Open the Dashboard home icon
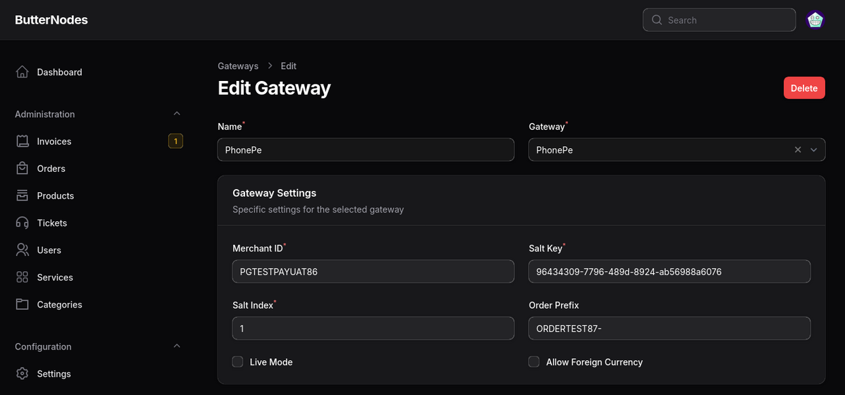 coord(22,72)
